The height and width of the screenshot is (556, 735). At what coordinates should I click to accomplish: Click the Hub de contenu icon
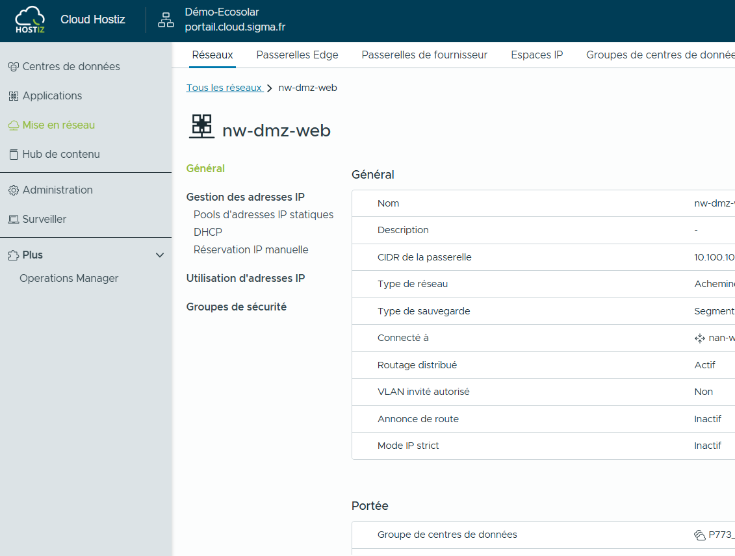point(13,155)
